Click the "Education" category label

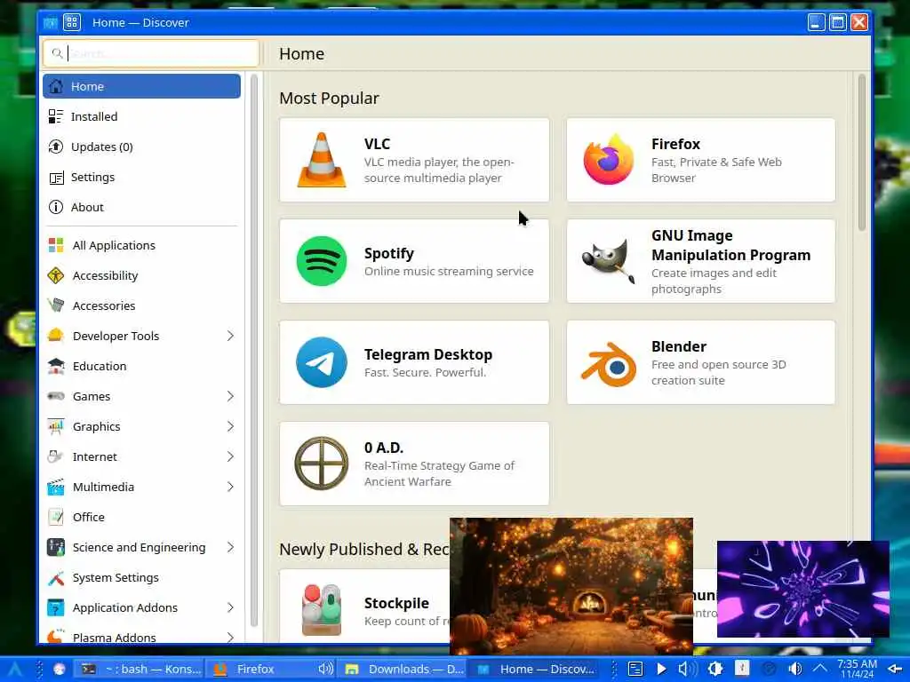100,366
